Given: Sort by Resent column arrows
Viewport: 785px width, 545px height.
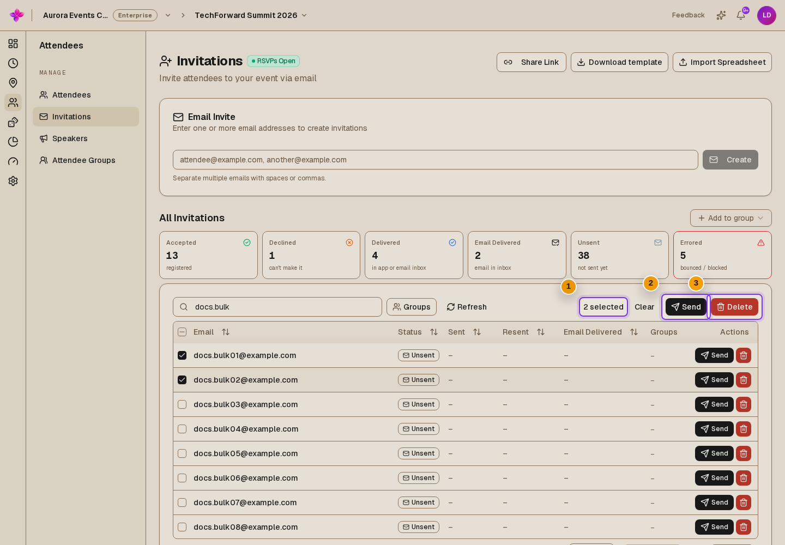Looking at the screenshot, I should click(541, 332).
